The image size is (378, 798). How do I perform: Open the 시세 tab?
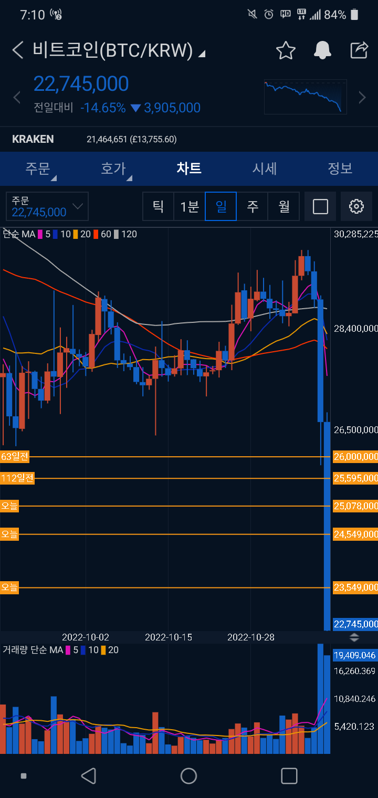[265, 169]
